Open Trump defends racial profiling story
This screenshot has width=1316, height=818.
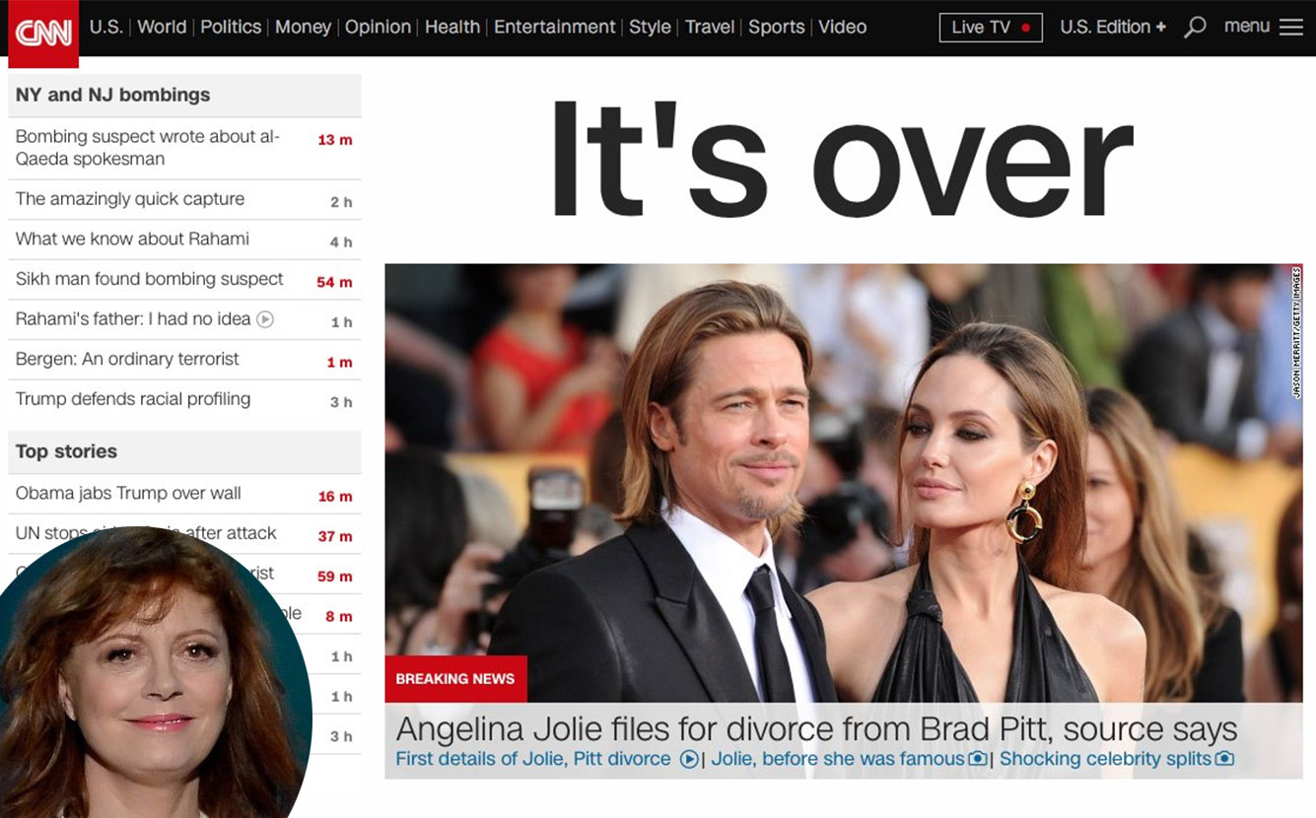(x=133, y=399)
